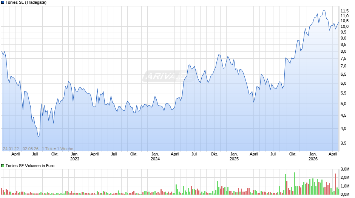Click the 4,5 price axis label
Image resolution: width=355 pixels, height=198 pixels.
pos(343,115)
